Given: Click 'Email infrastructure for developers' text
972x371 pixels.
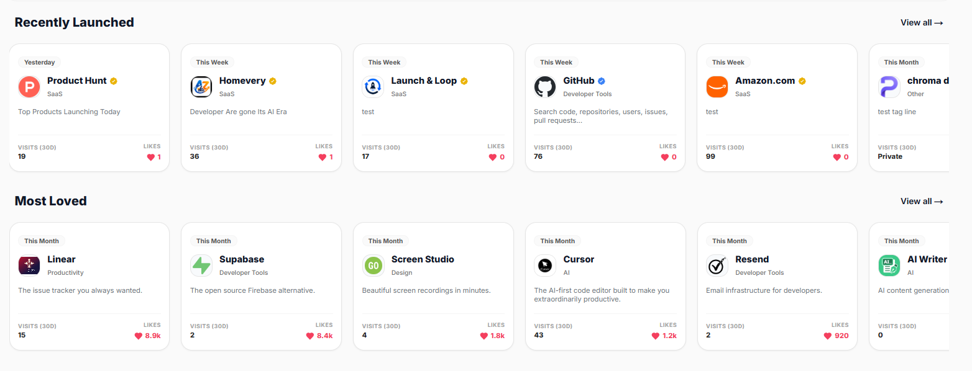Looking at the screenshot, I should click(764, 290).
